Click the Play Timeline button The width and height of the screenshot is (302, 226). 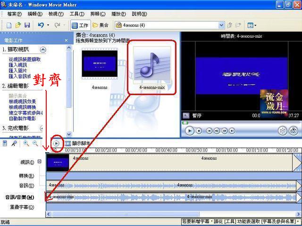57,143
